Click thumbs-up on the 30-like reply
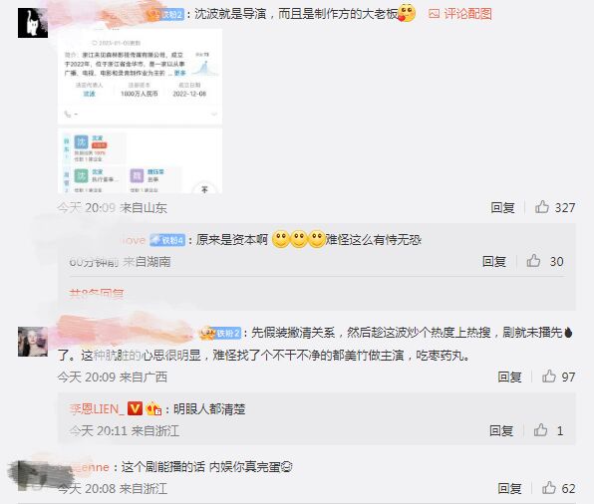594x504 pixels. tap(533, 261)
